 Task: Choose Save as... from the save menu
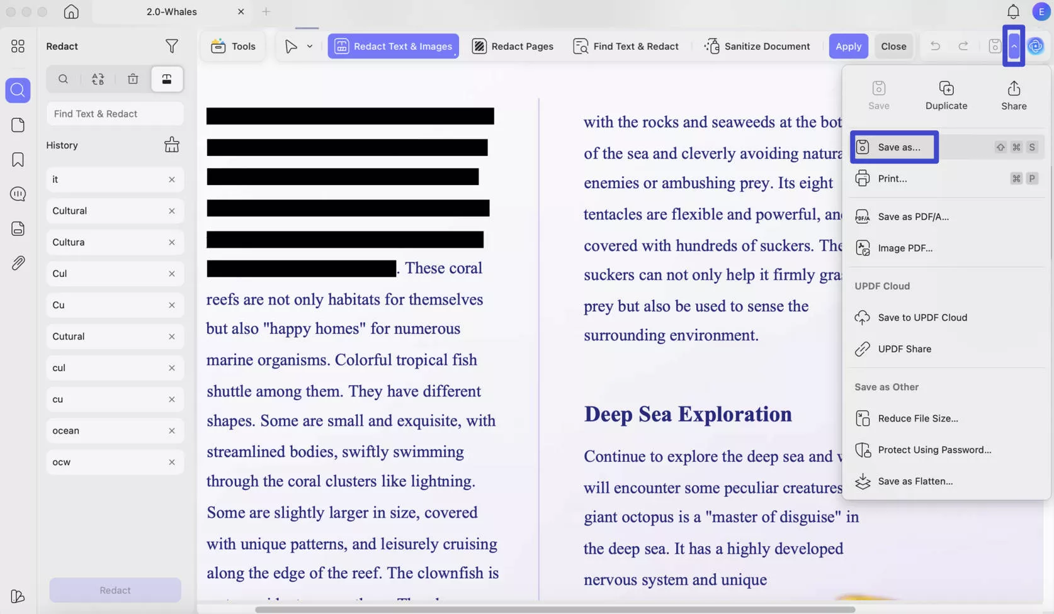(x=894, y=147)
